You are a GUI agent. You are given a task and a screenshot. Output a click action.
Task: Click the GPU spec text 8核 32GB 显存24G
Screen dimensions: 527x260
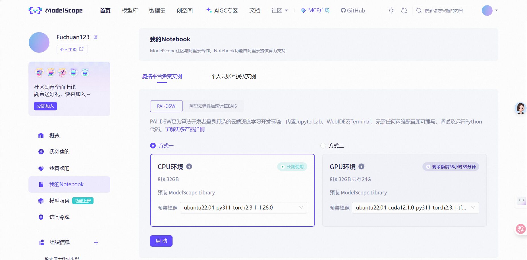(350, 179)
